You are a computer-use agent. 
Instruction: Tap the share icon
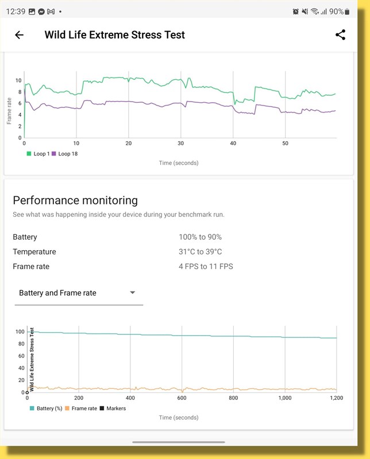click(340, 35)
